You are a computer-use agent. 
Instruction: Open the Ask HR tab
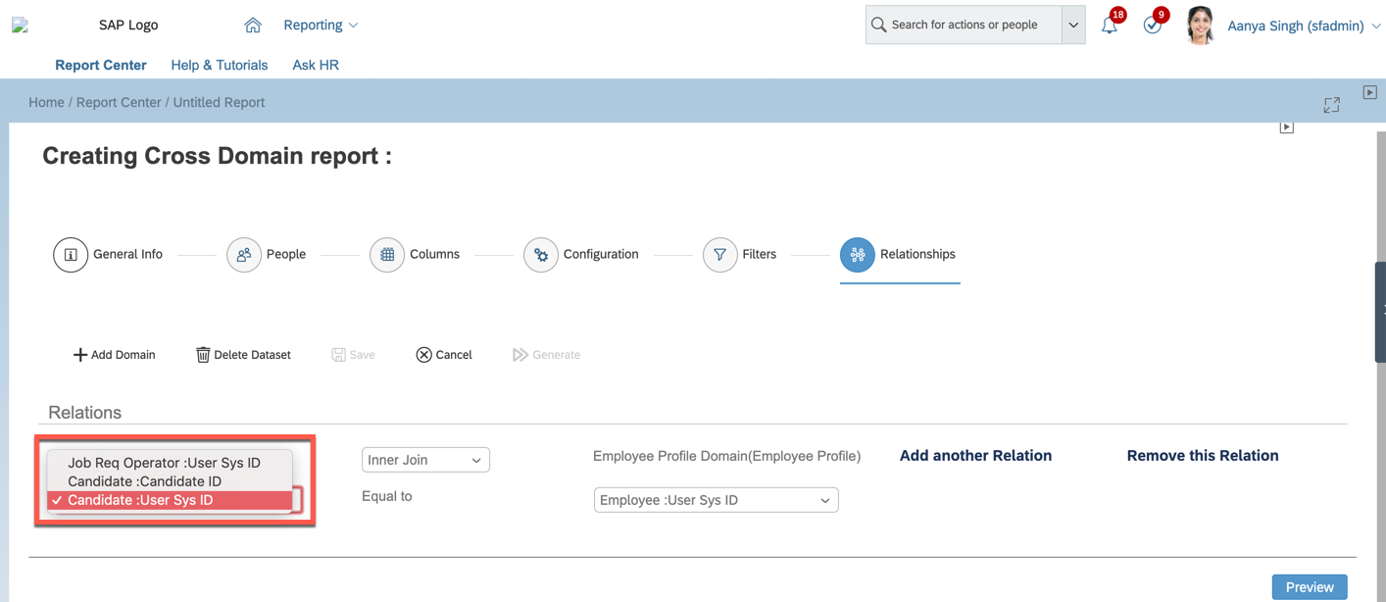coord(316,65)
